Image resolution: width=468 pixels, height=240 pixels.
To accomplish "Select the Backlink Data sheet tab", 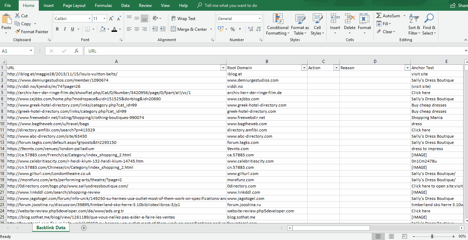I will pos(51,228).
